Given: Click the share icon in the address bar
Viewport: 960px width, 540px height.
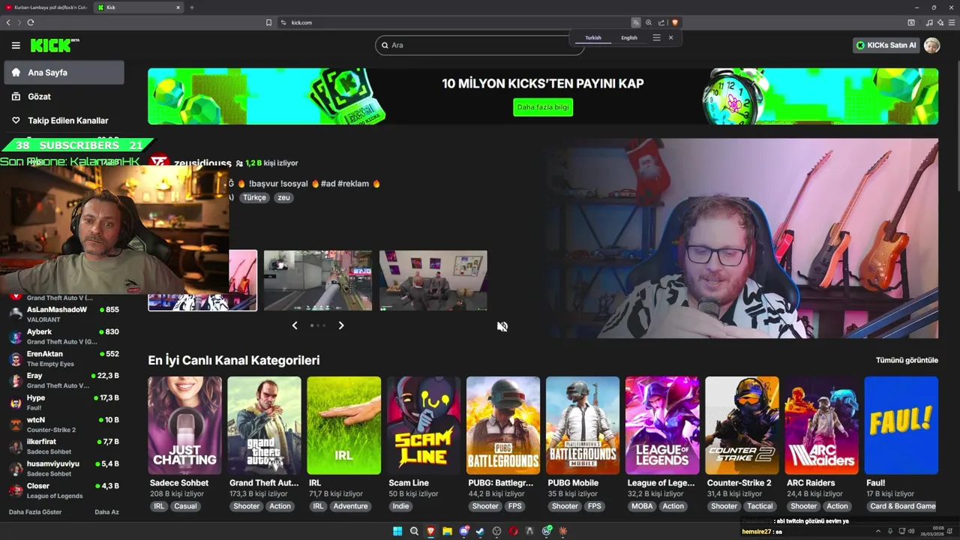Looking at the screenshot, I should point(661,22).
